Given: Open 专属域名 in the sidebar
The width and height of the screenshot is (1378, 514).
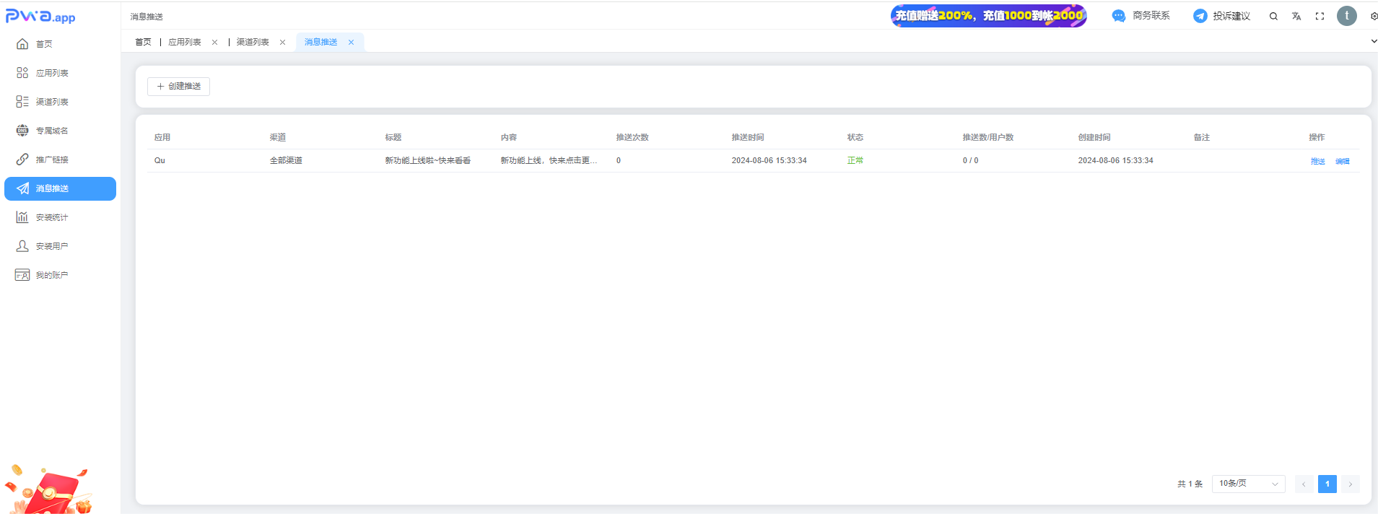Looking at the screenshot, I should click(x=52, y=131).
